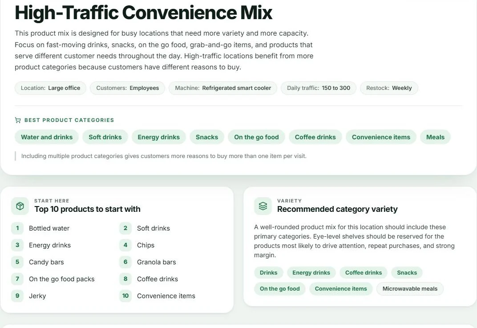The width and height of the screenshot is (477, 328).
Task: Select the Microwavable meals tag
Action: point(410,289)
